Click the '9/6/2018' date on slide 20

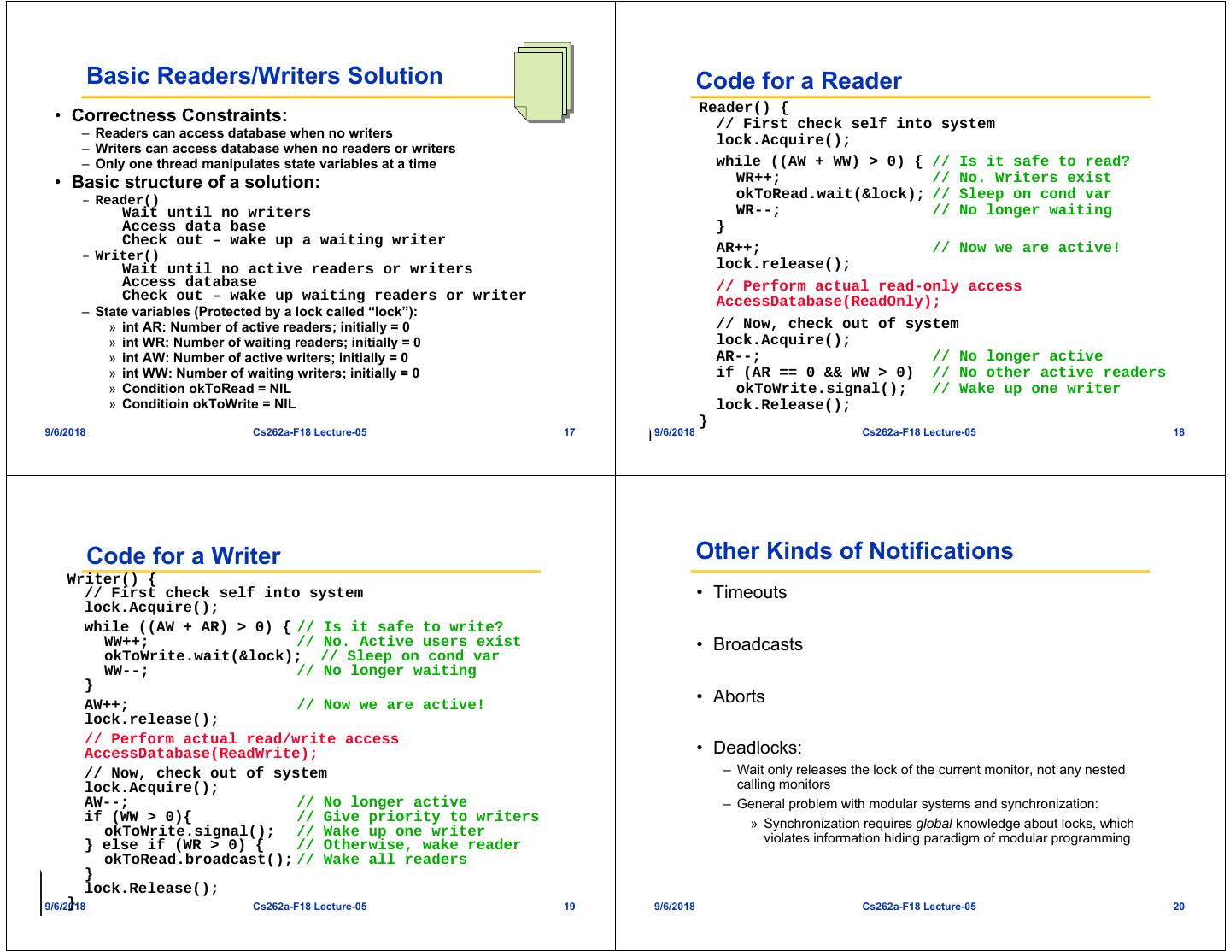coord(674,907)
